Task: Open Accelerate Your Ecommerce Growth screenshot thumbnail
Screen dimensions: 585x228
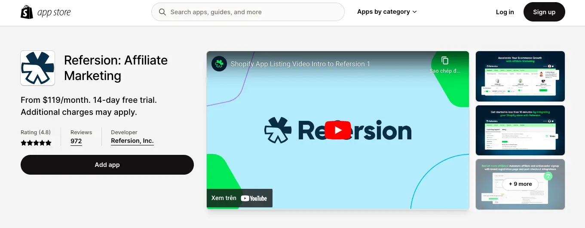Action: [x=520, y=76]
